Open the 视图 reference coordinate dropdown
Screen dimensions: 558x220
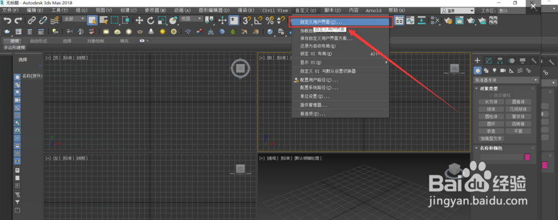coord(191,18)
